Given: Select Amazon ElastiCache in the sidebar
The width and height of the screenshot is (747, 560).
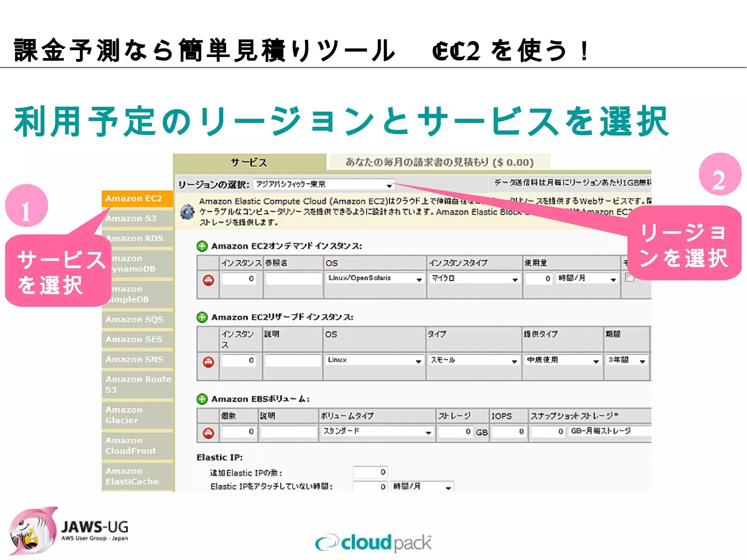Looking at the screenshot, I should (137, 476).
